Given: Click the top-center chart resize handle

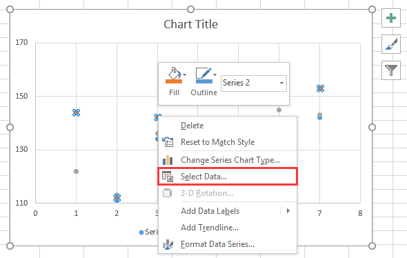Looking at the screenshot, I should pyautogui.click(x=191, y=10).
